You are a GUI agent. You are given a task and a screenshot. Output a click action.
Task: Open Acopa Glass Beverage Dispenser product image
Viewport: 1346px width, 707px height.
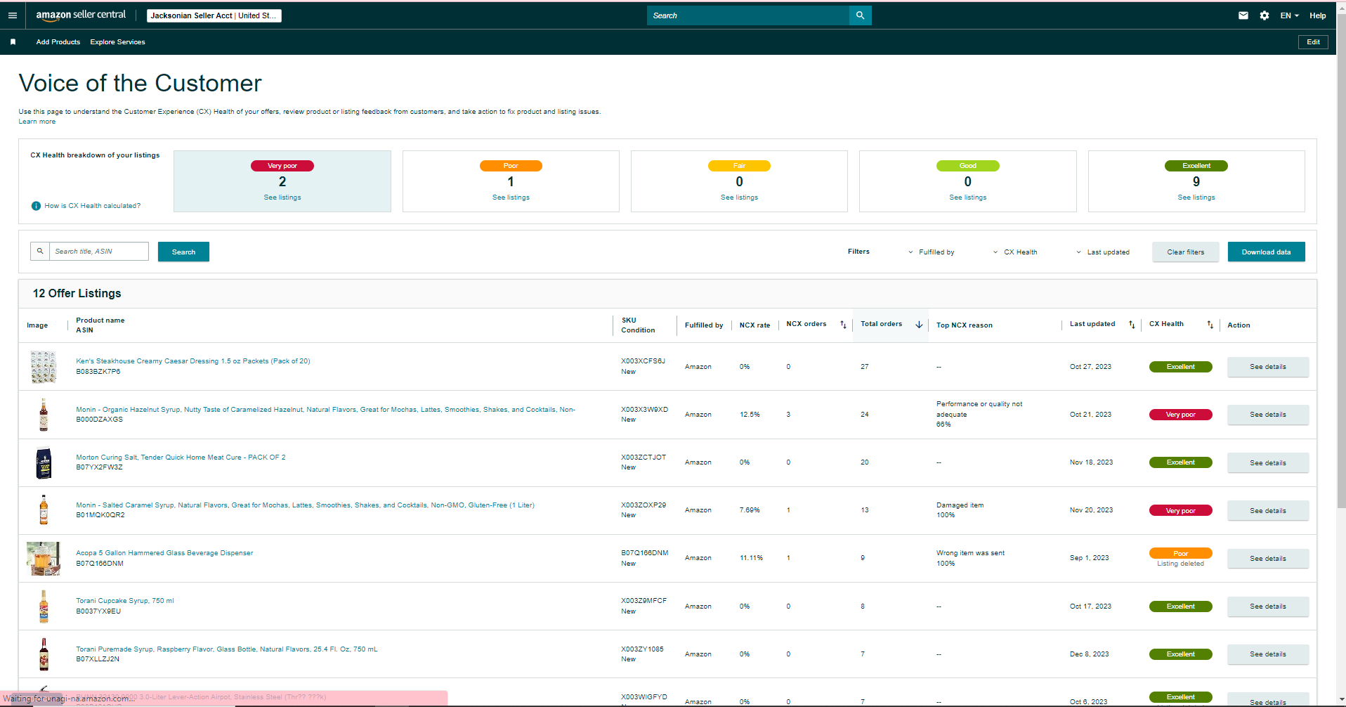44,559
